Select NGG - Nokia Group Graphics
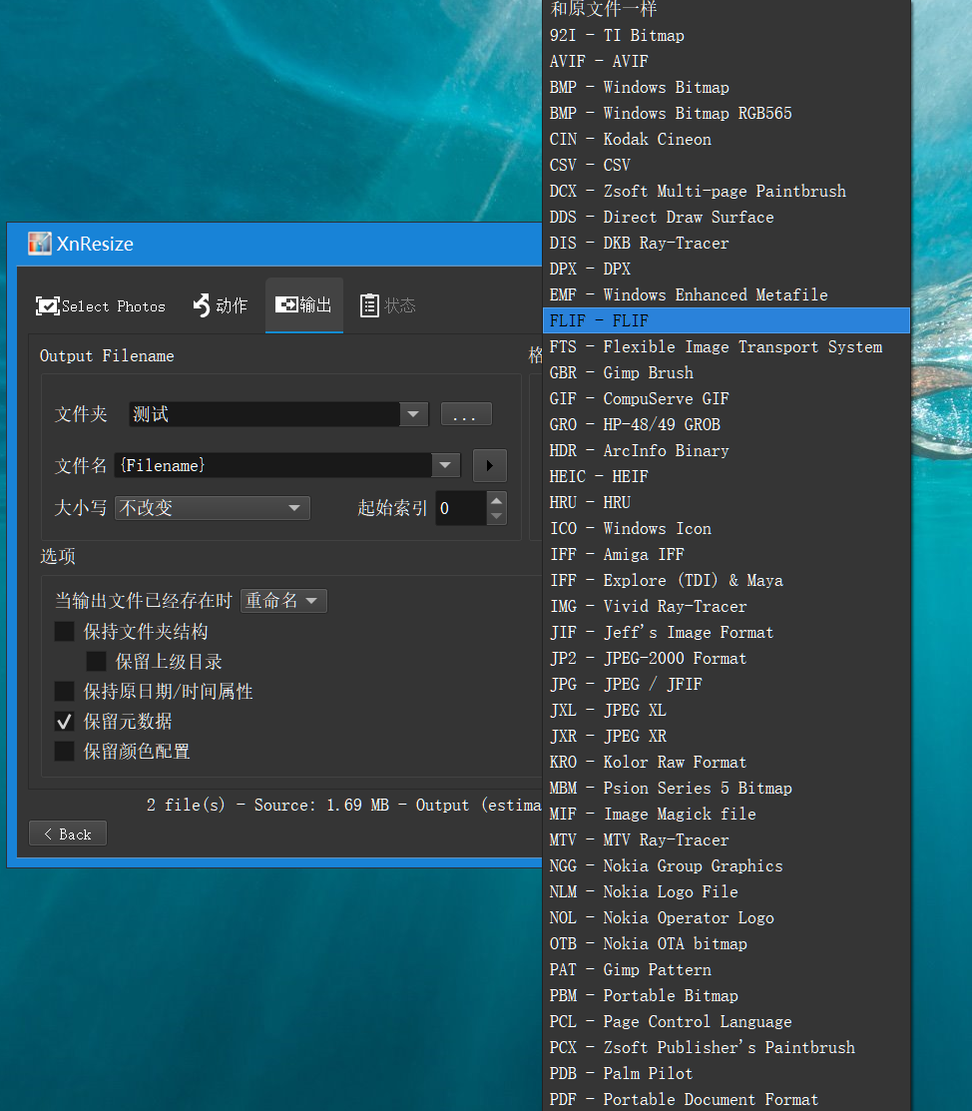The height and width of the screenshot is (1111, 972). 727,865
